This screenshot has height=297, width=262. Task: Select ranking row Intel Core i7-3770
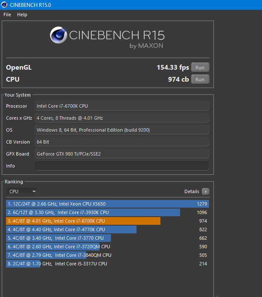click(108, 238)
